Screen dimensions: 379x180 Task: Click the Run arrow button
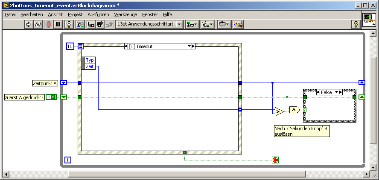(x=29, y=24)
